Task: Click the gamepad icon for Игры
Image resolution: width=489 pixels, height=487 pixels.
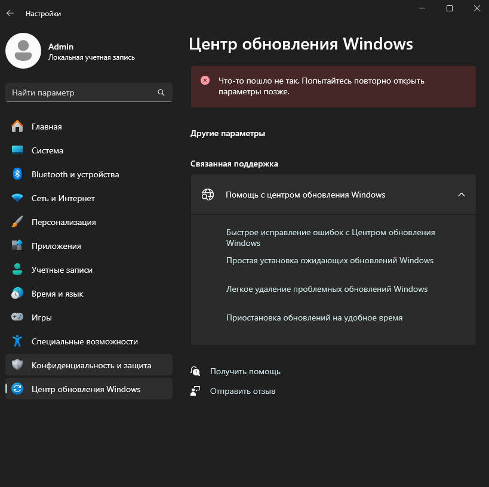Action: [x=17, y=317]
